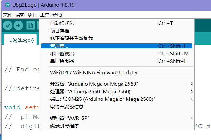Click the Upload arrow toolbar icon
Image resolution: width=211 pixels, height=140 pixels.
coord(18,26)
